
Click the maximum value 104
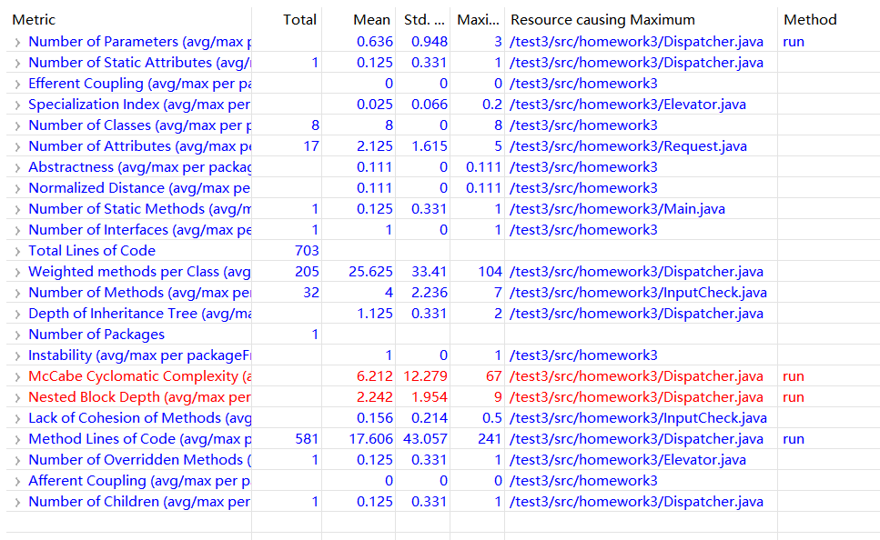pyautogui.click(x=490, y=272)
